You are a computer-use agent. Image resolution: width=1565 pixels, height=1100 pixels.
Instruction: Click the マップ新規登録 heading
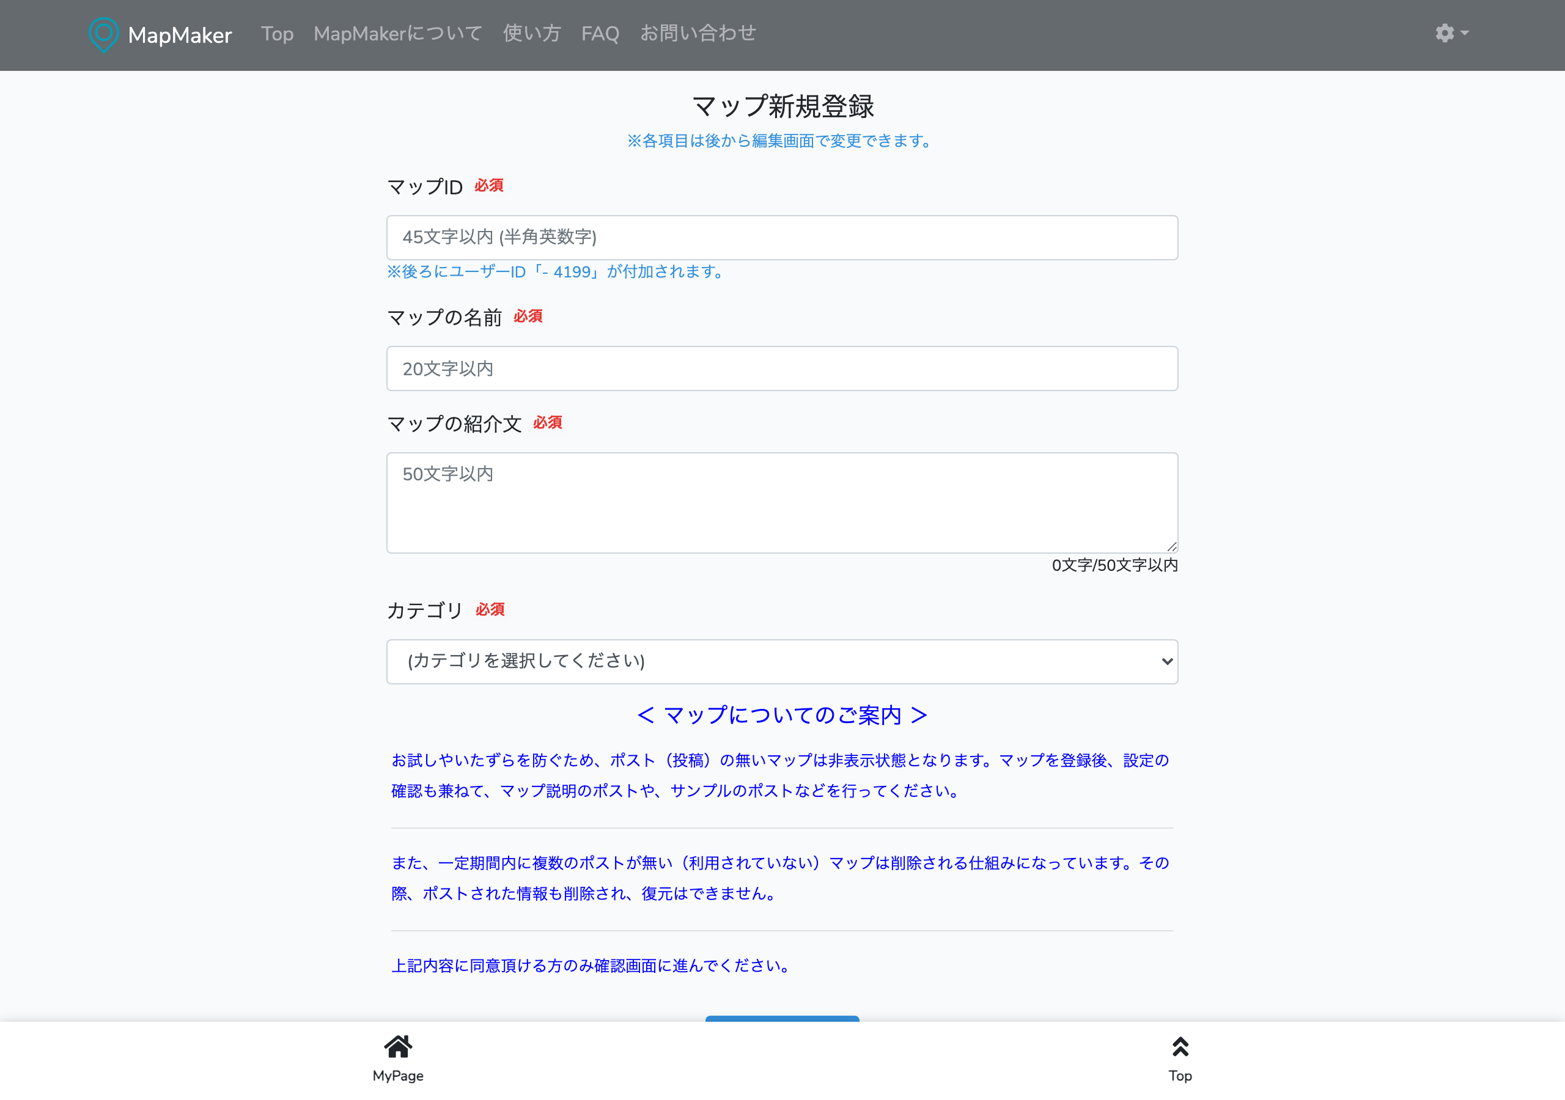782,106
